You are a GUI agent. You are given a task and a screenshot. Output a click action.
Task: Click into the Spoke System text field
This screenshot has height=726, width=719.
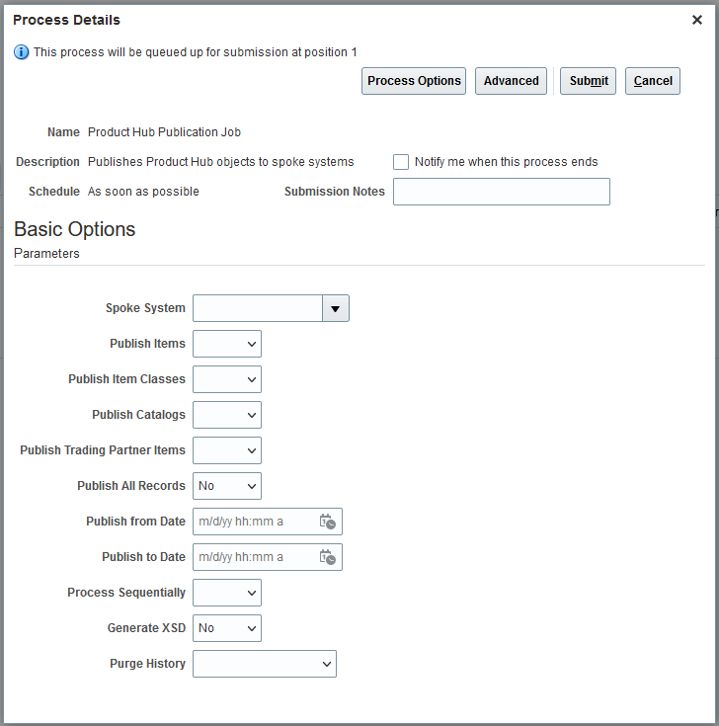point(258,308)
